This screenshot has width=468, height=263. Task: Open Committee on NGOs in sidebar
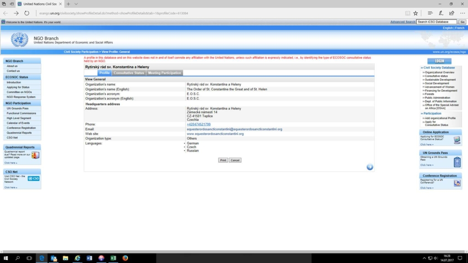pos(19,92)
